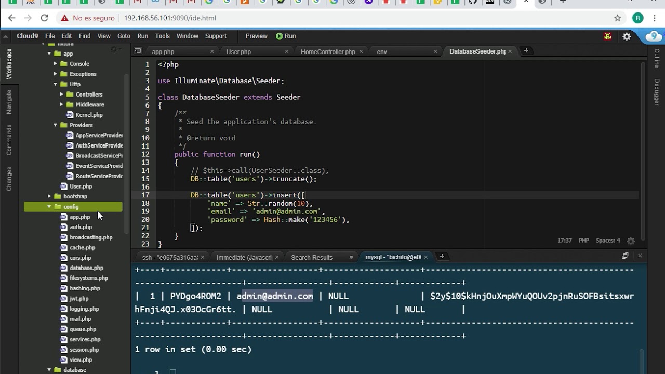665x374 pixels.
Task: Switch to Search Results tab
Action: 312,257
